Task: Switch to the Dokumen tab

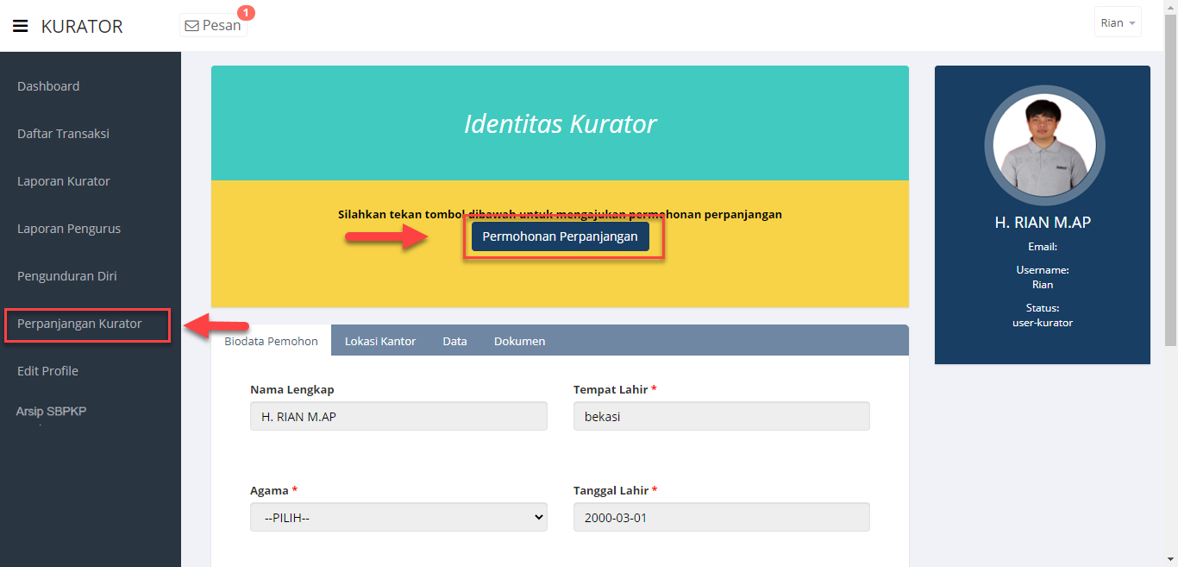Action: (x=519, y=341)
